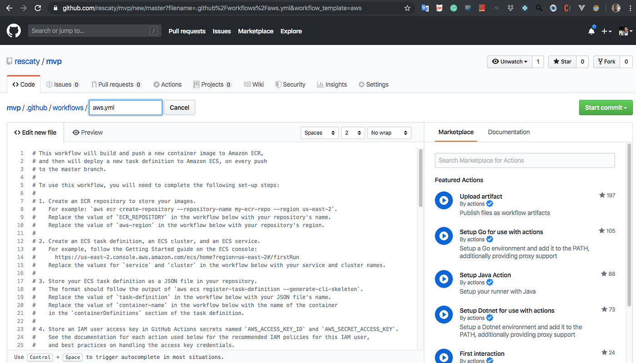Open the Setup Dotnet action icon
This screenshot has height=363, width=636.
click(x=444, y=314)
